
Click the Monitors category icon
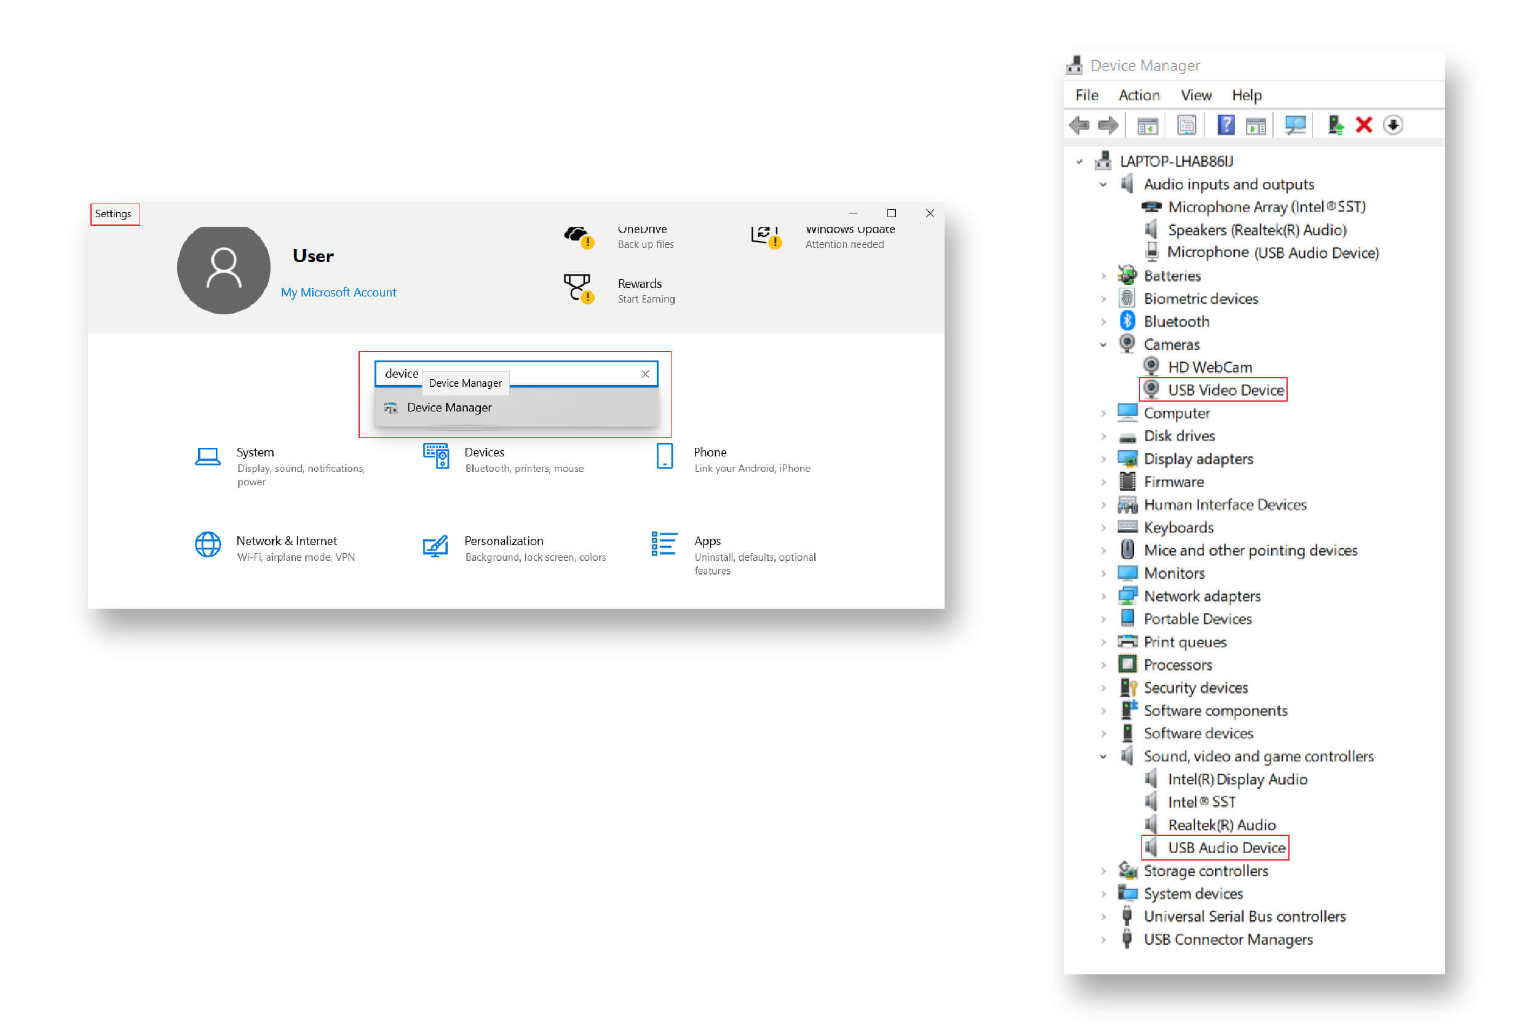coord(1127,573)
